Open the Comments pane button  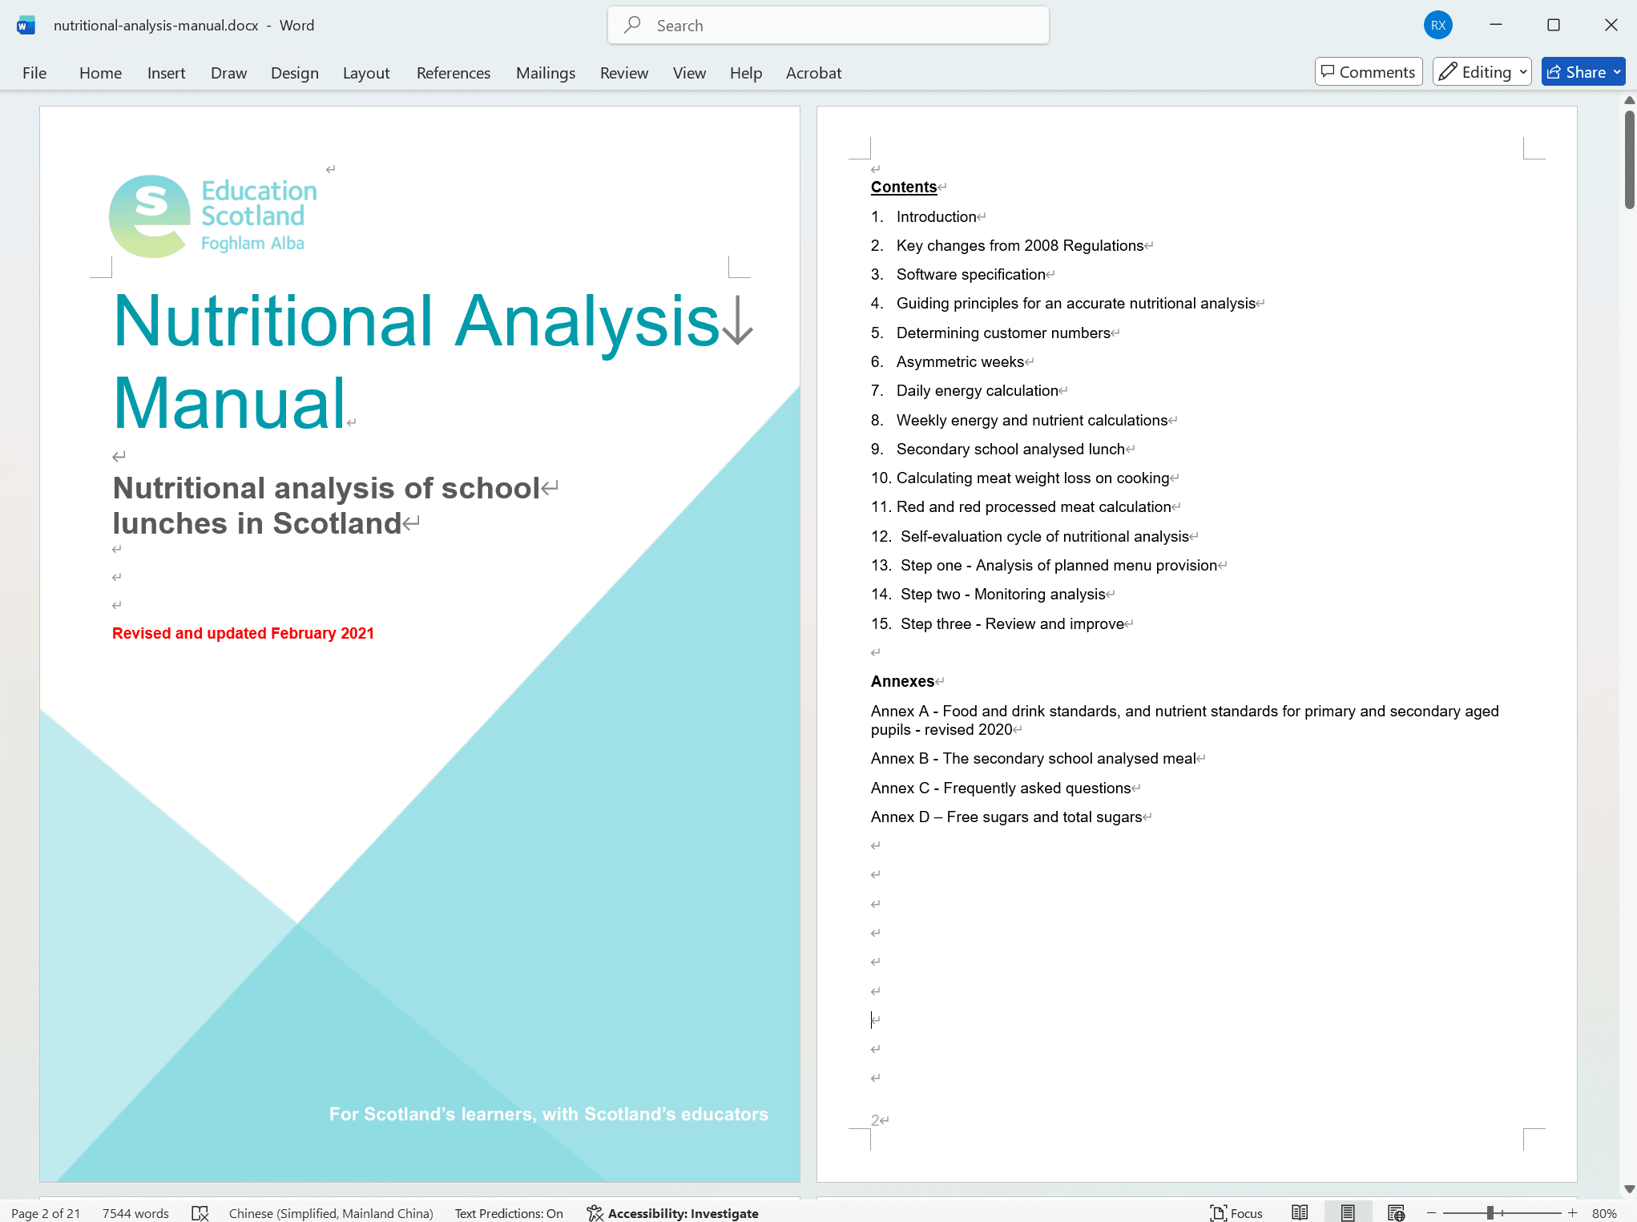point(1368,72)
